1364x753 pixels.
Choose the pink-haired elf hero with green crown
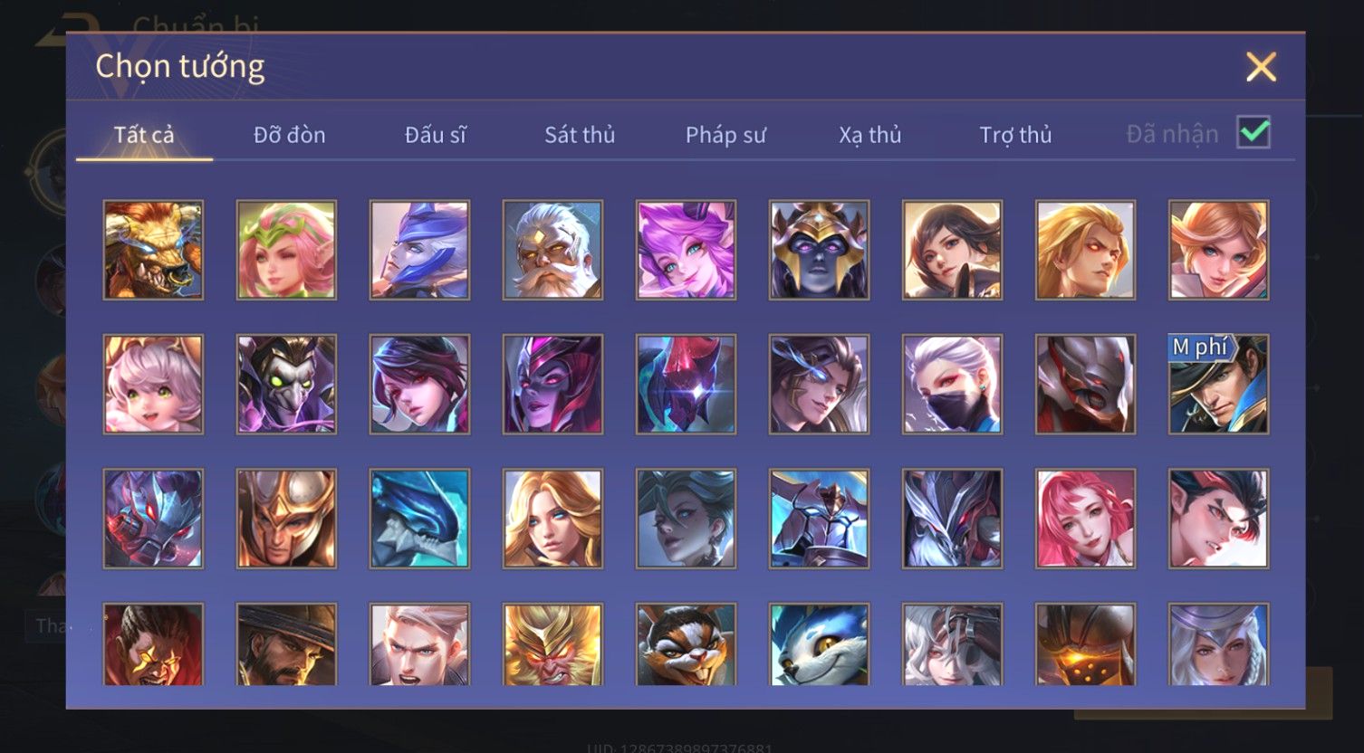pyautogui.click(x=286, y=250)
